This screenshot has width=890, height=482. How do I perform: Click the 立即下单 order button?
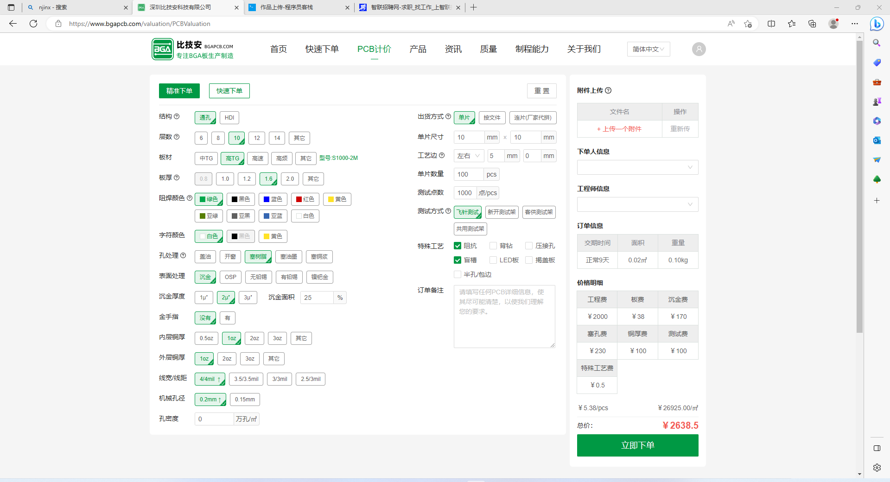click(x=637, y=445)
